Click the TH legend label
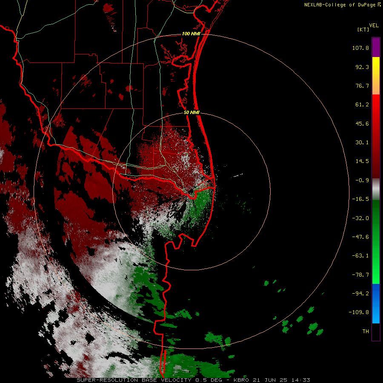The width and height of the screenshot is (383, 383). [366, 332]
